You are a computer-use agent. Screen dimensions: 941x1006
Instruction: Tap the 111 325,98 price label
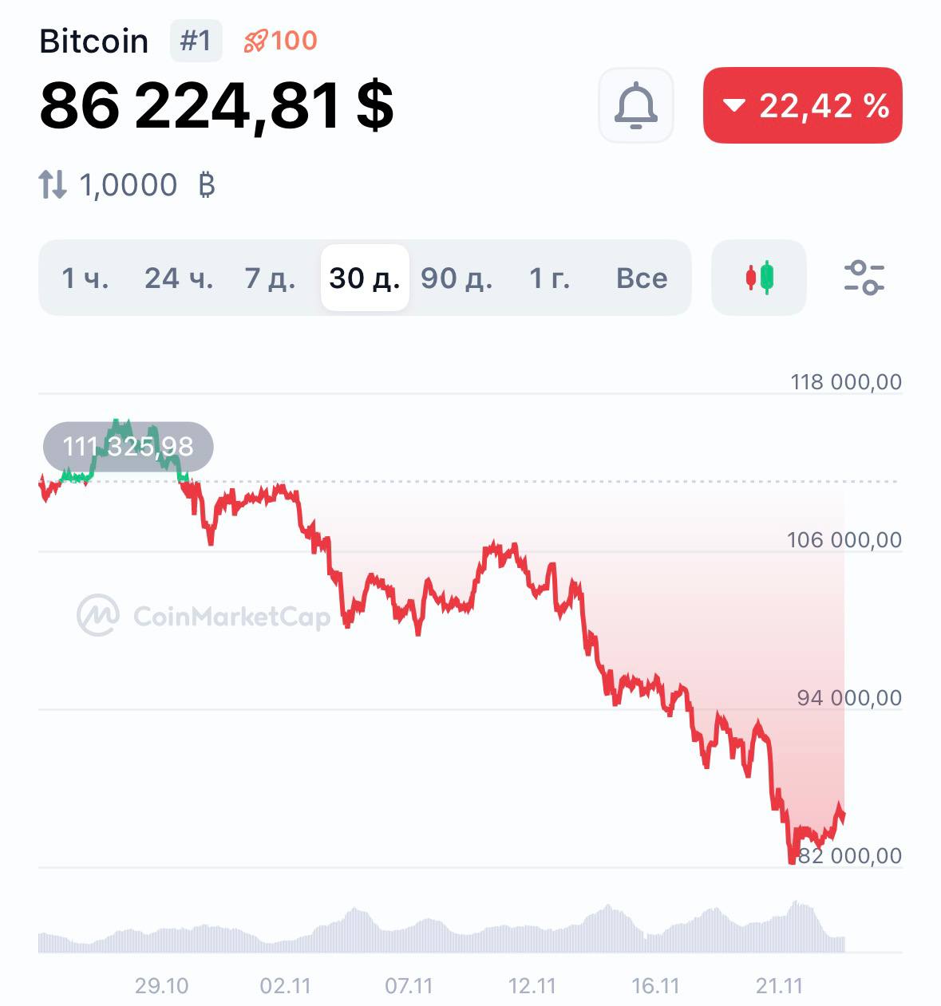[x=128, y=446]
